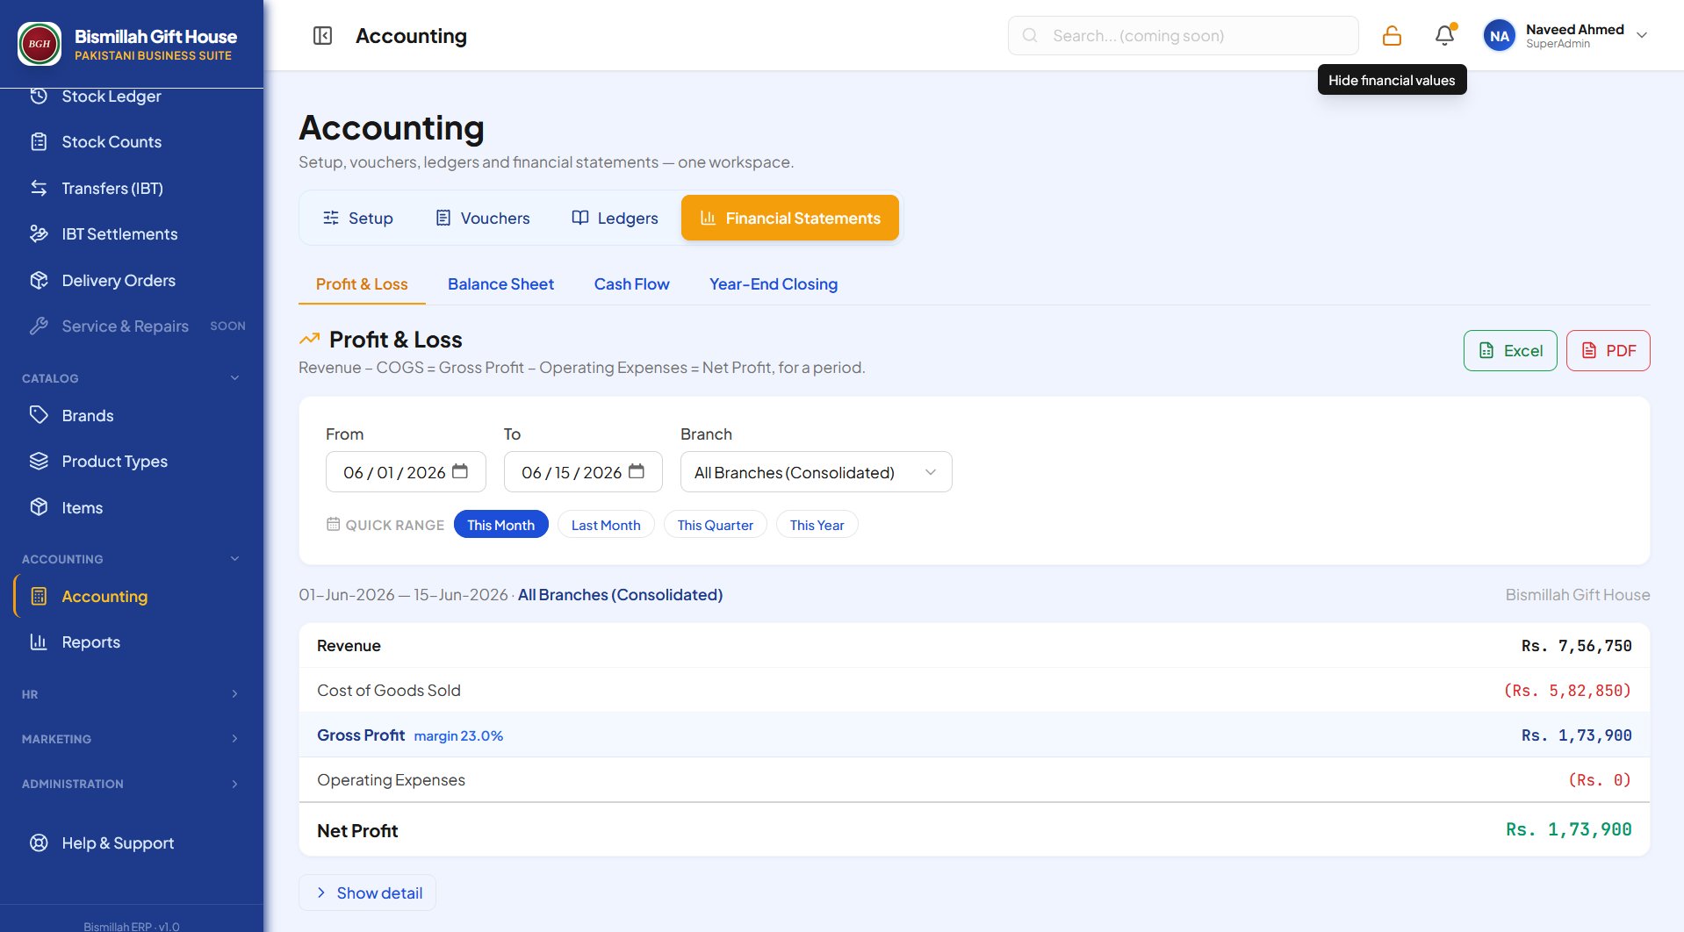The width and height of the screenshot is (1684, 932).
Task: Expand Show detail
Action: [x=368, y=893]
